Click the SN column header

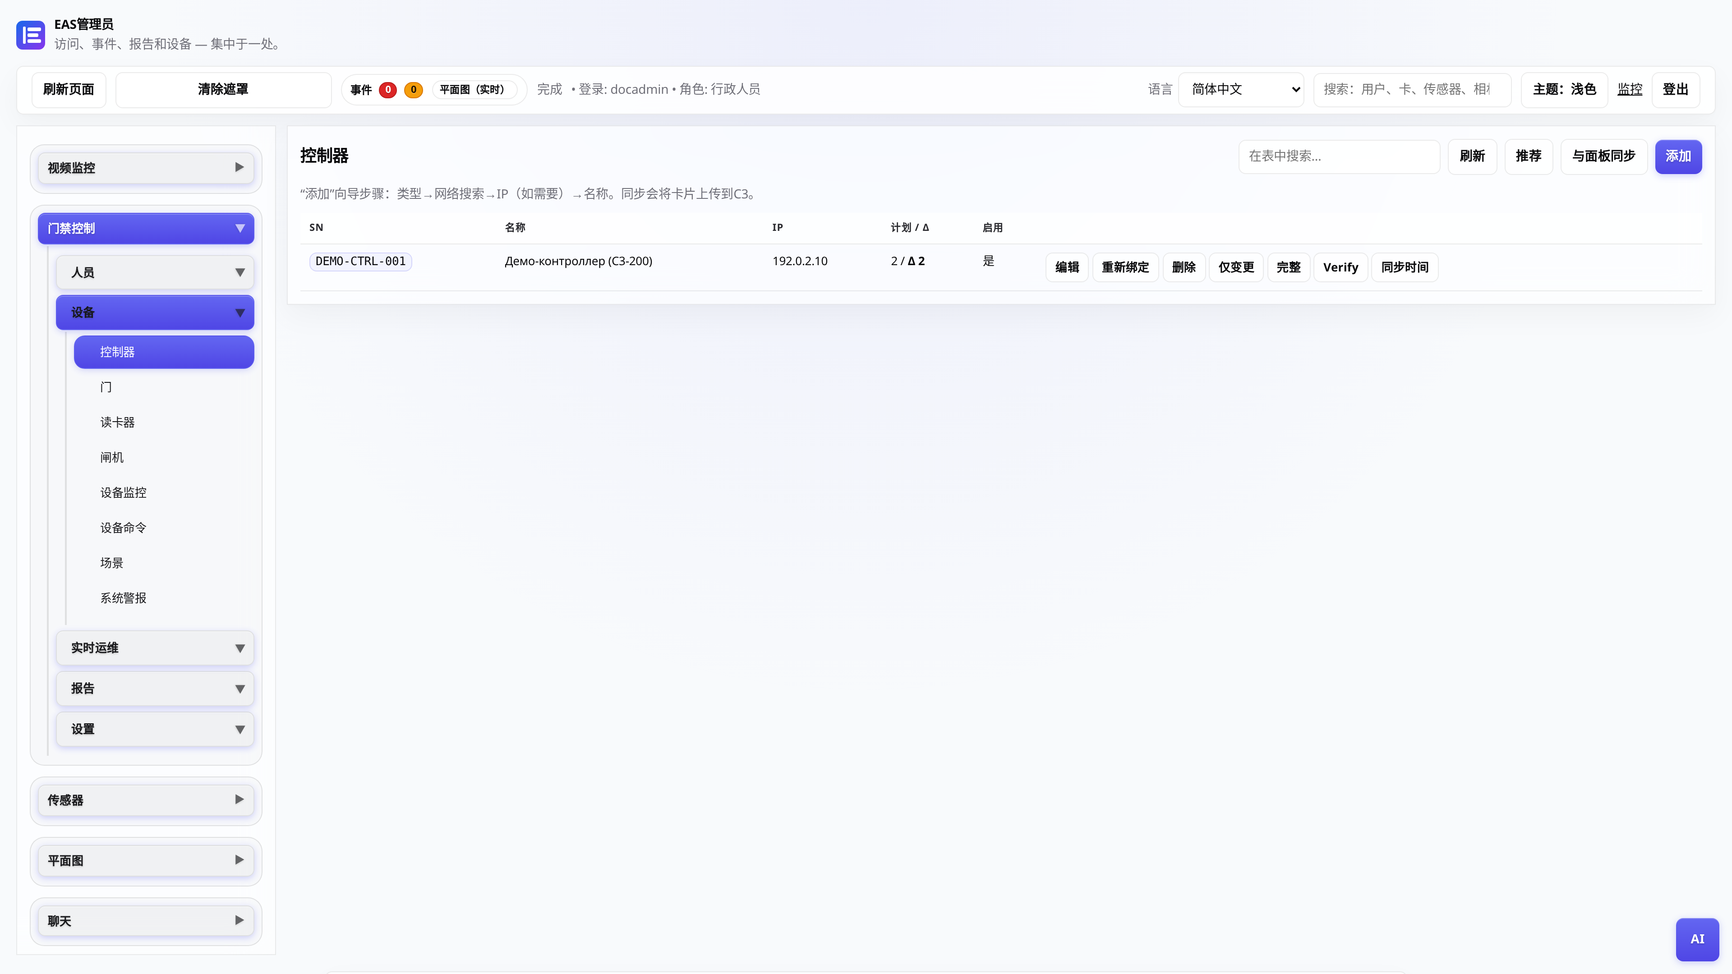pyautogui.click(x=316, y=228)
